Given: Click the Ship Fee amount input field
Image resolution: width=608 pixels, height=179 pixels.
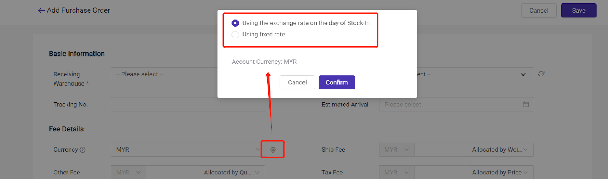Looking at the screenshot, I should (440, 150).
